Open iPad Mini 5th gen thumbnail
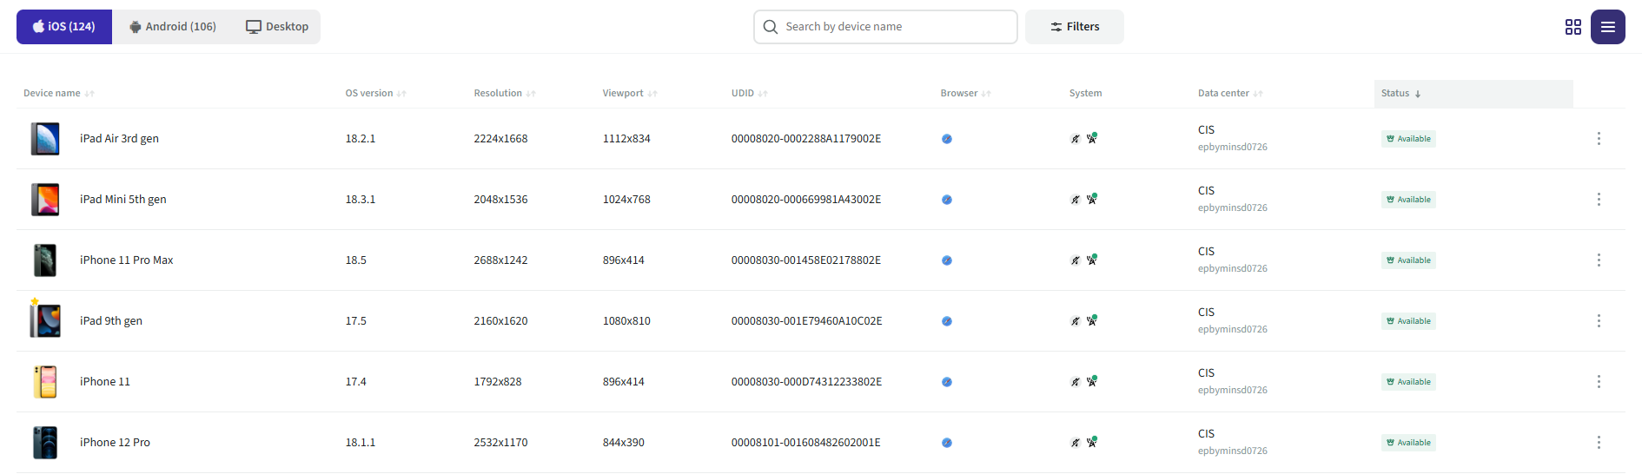Image resolution: width=1642 pixels, height=474 pixels. coord(45,200)
